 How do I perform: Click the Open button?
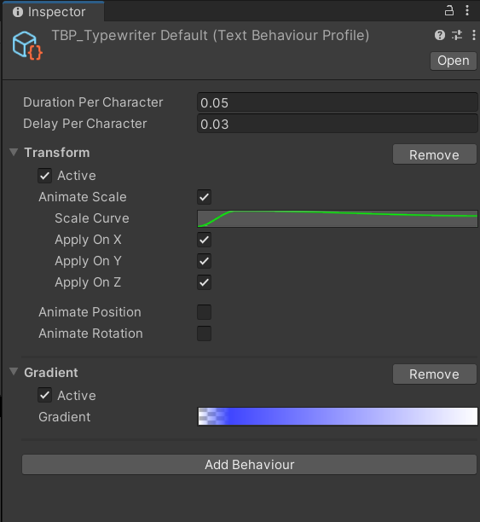(454, 61)
